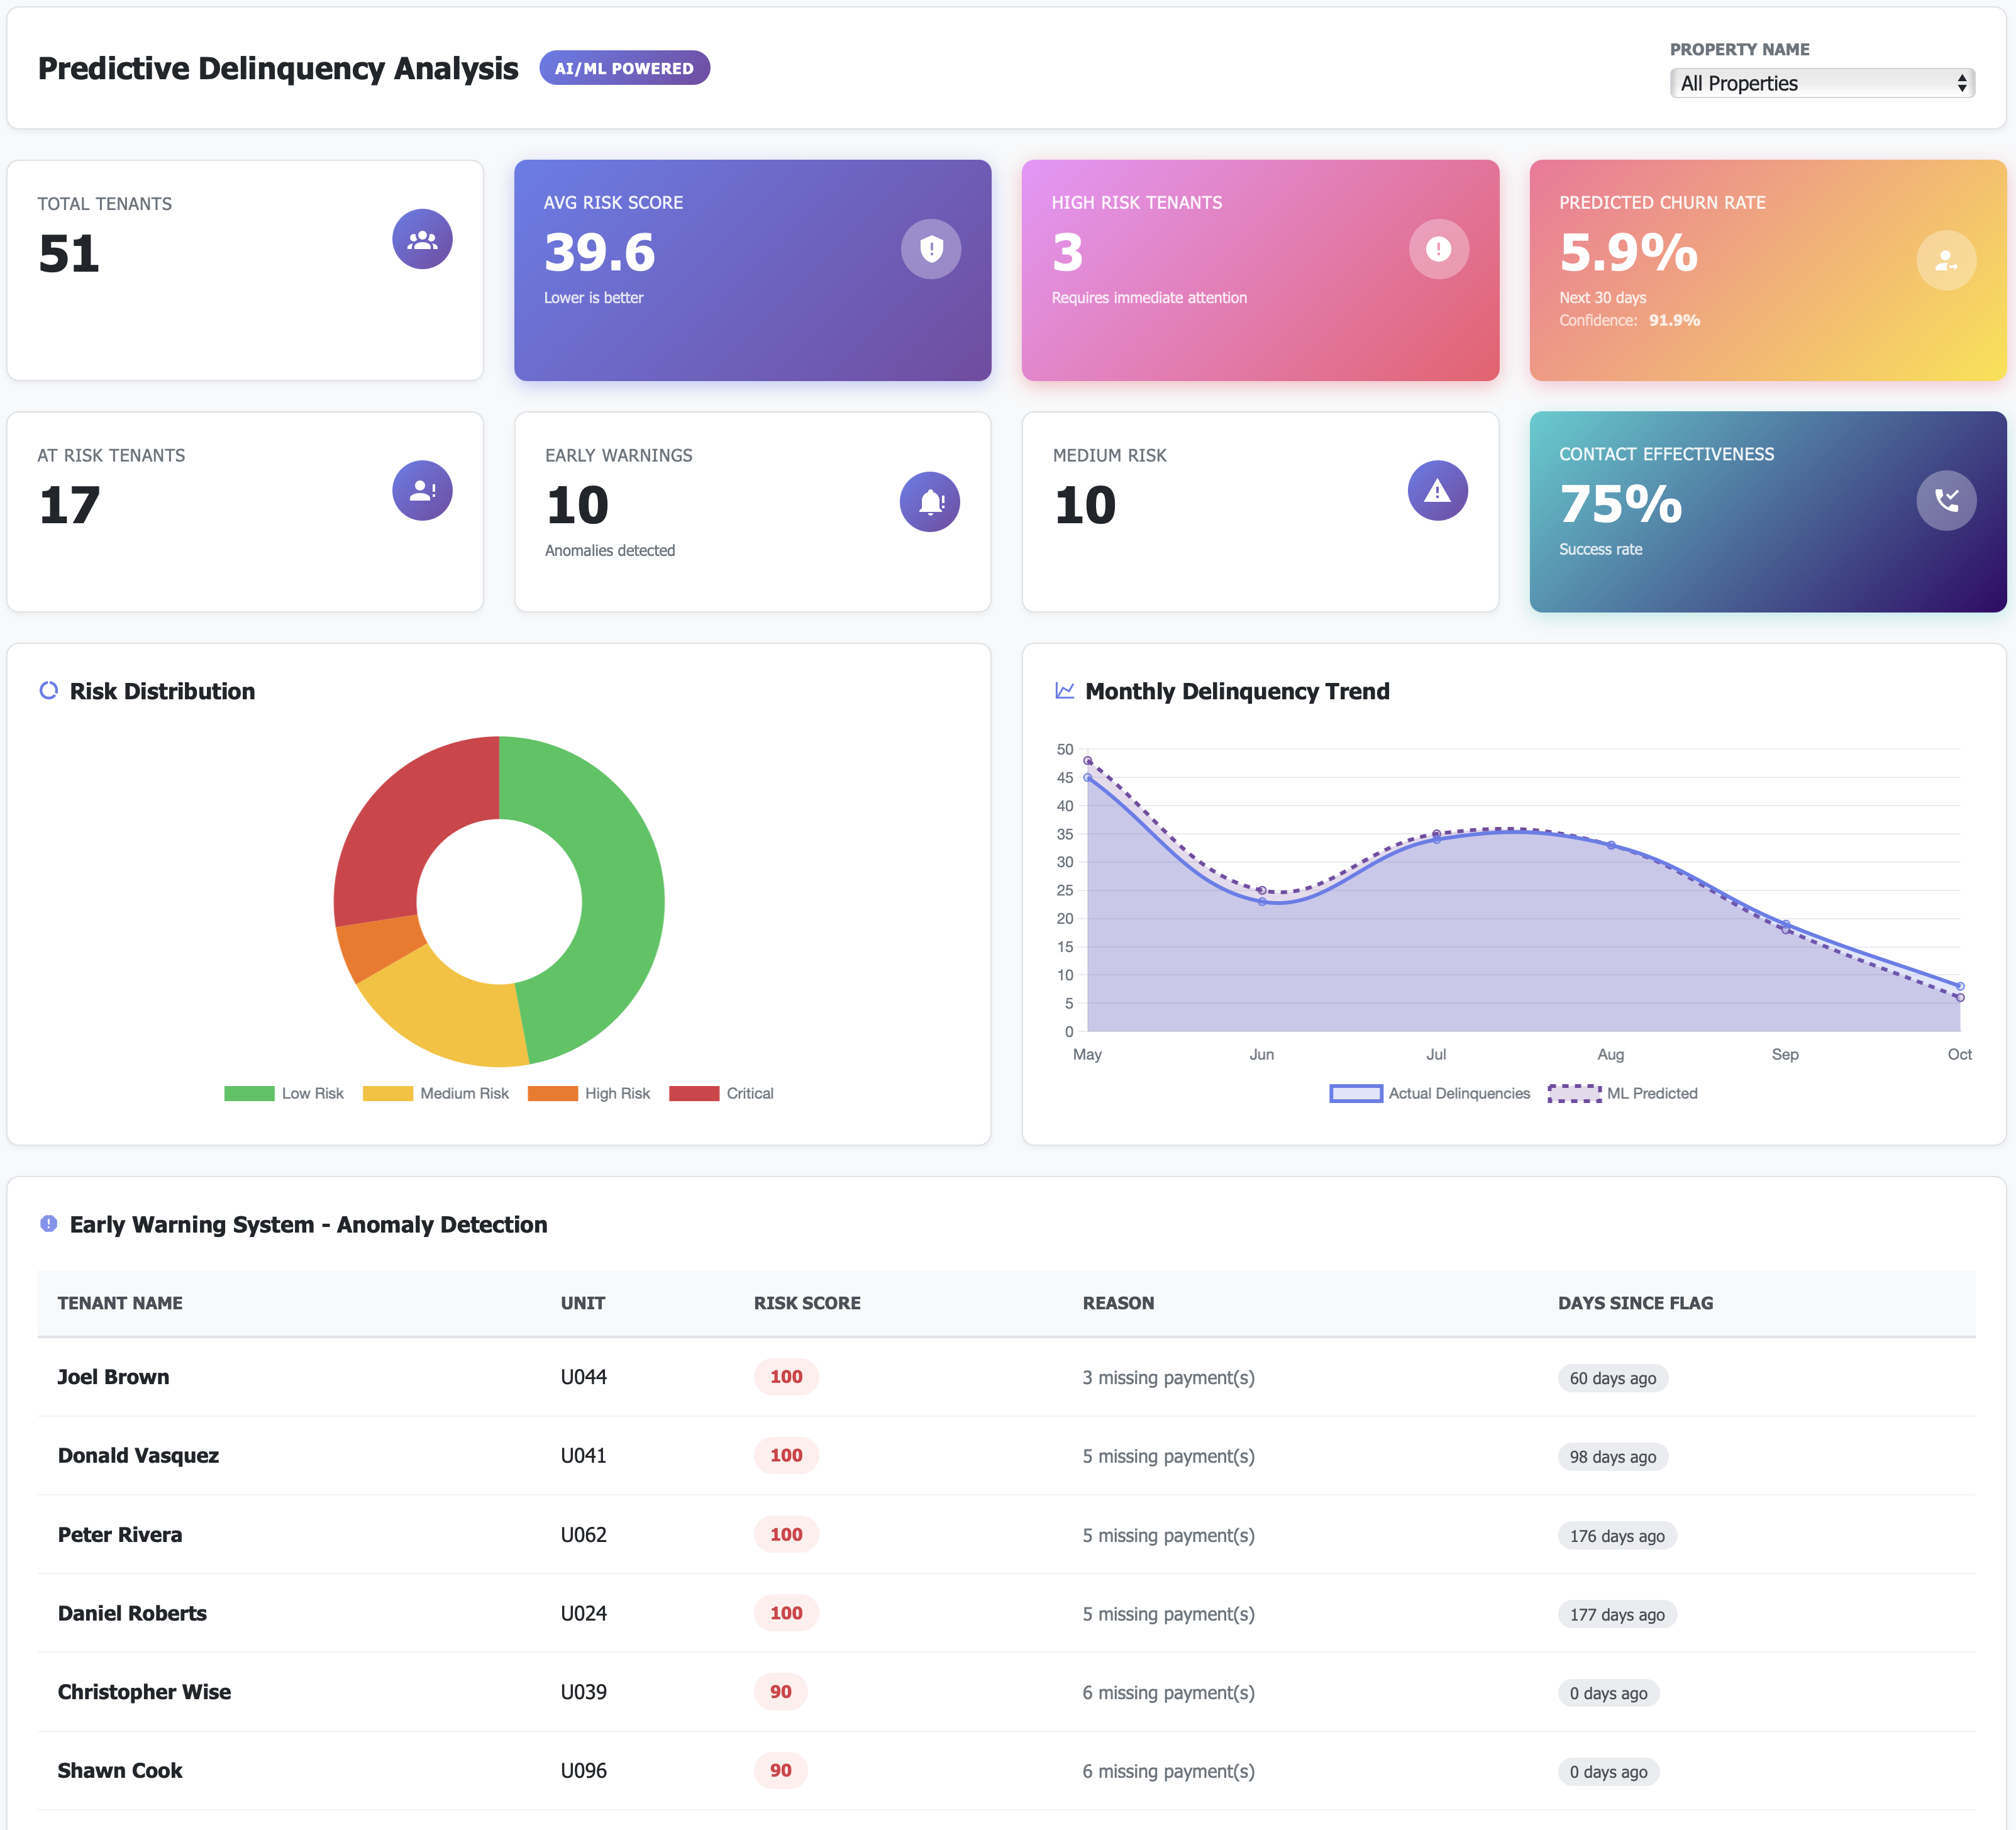Viewport: 2016px width, 1830px height.
Task: Click the shield icon on Avg Risk Score
Action: click(x=930, y=248)
